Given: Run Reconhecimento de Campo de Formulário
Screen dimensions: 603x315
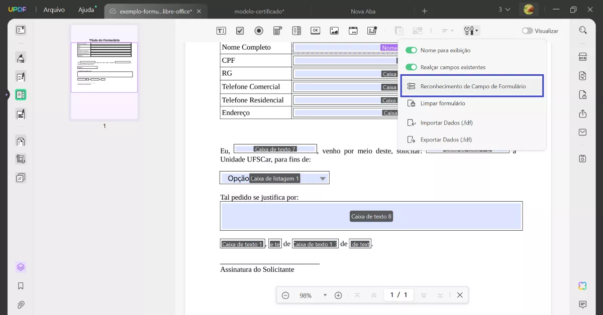Looking at the screenshot, I should tap(472, 86).
